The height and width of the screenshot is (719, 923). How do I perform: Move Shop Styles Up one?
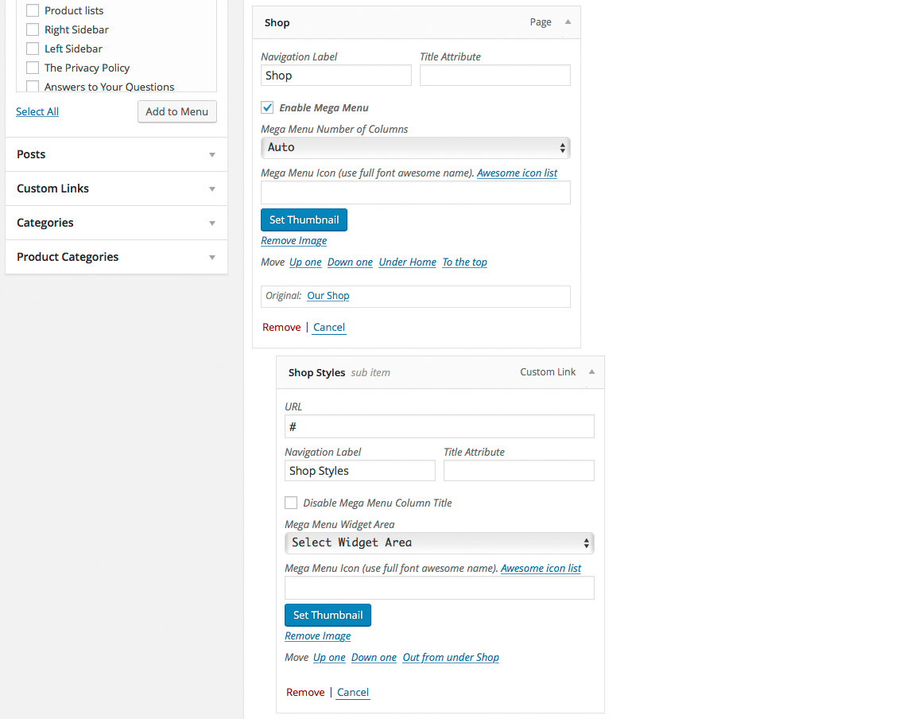click(329, 657)
